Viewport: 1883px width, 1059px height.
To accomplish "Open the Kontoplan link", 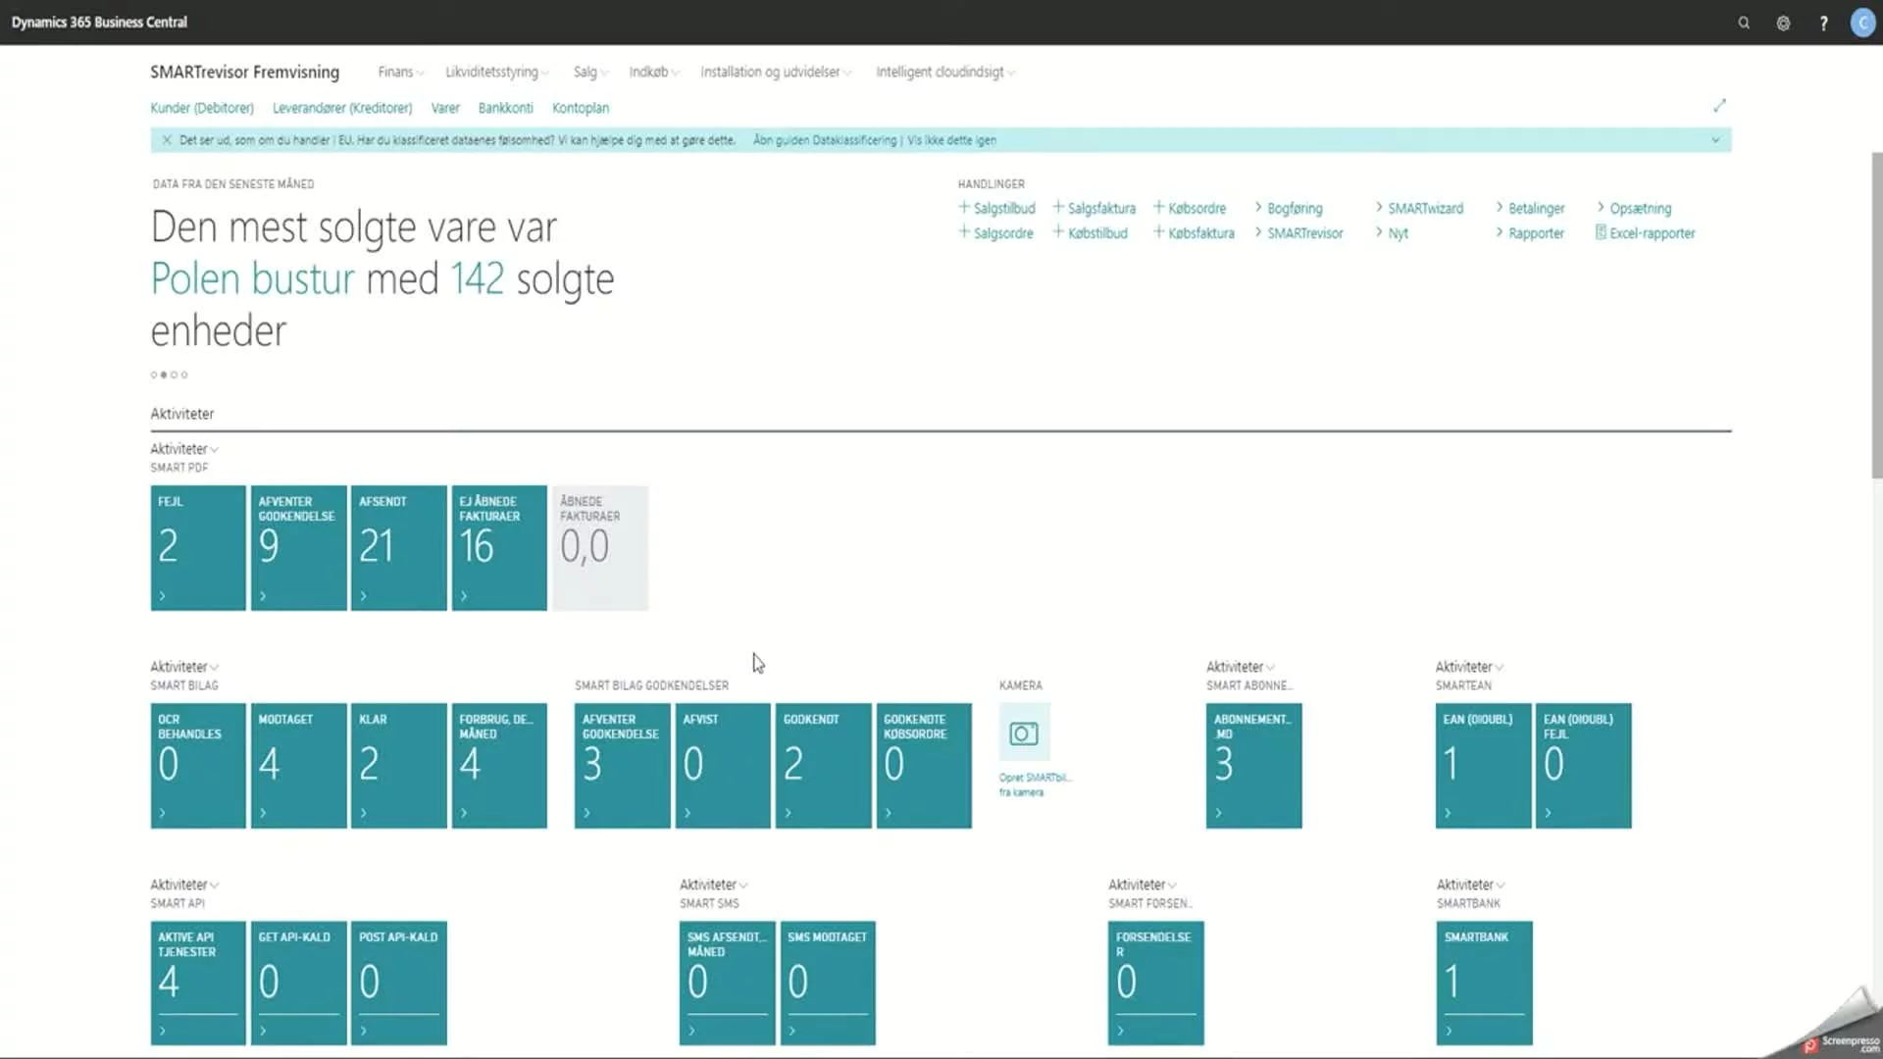I will (x=581, y=108).
